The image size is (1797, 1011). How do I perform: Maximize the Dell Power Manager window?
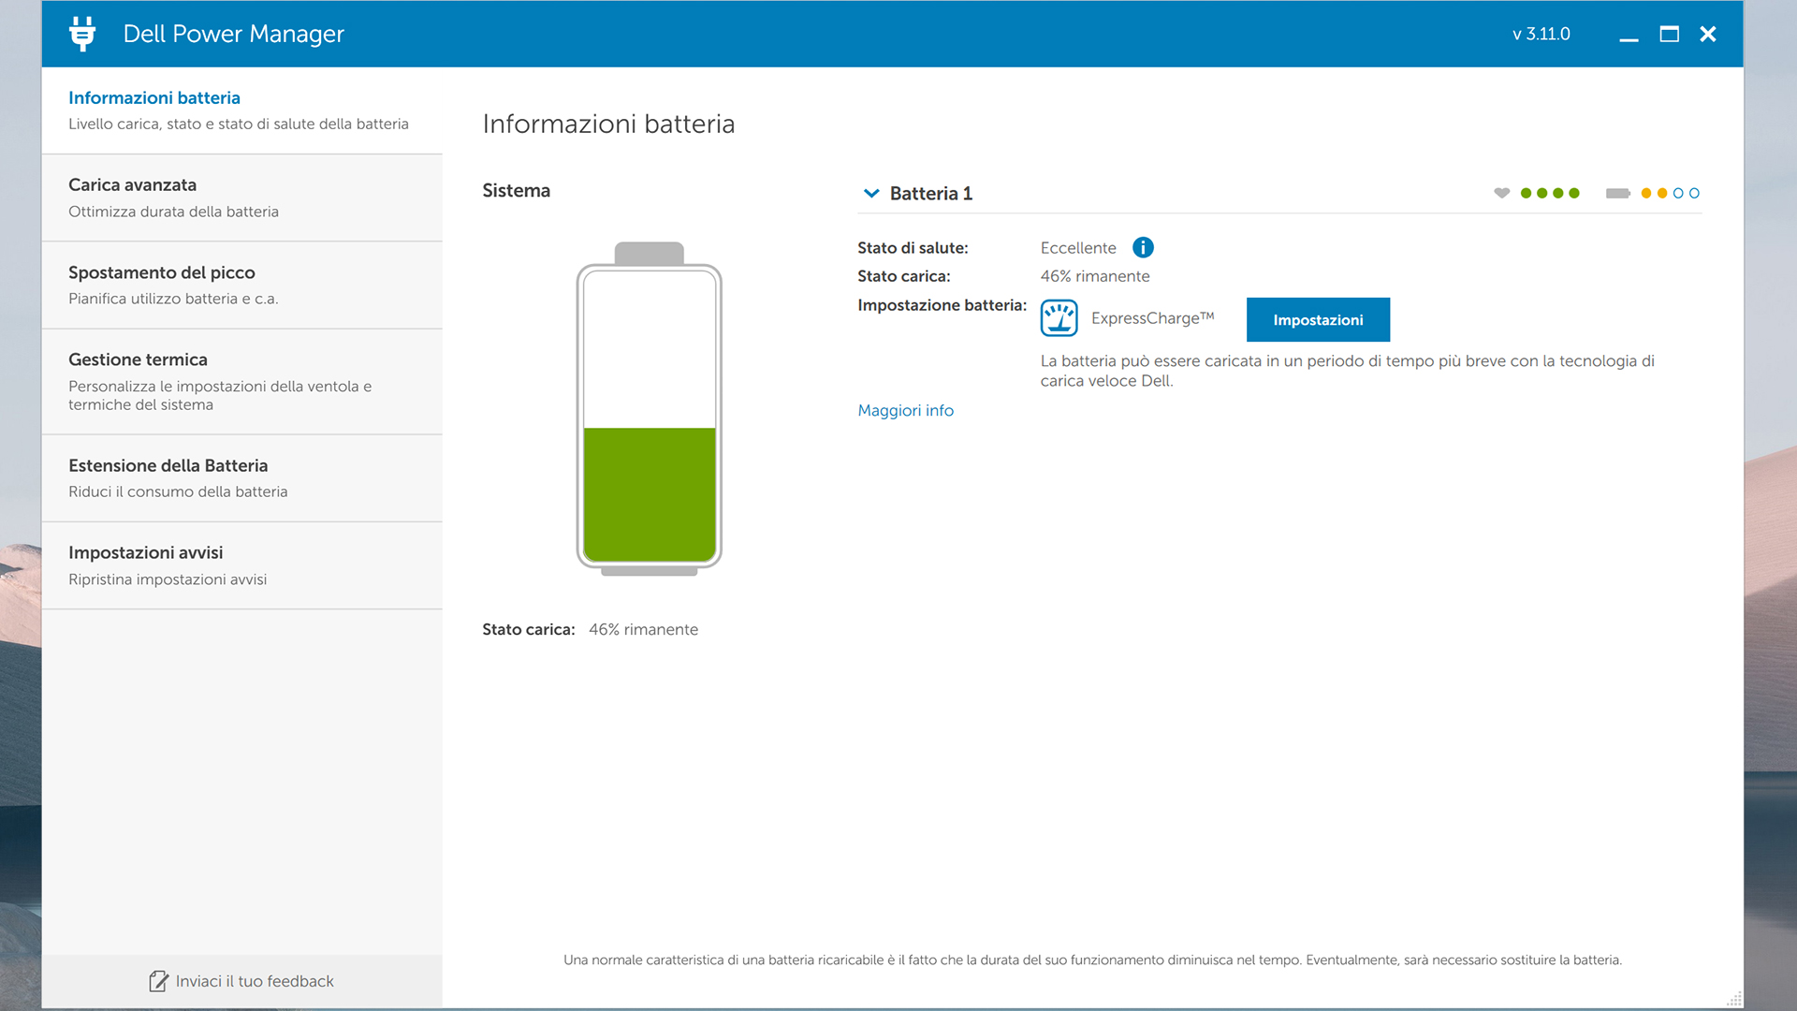tap(1669, 34)
